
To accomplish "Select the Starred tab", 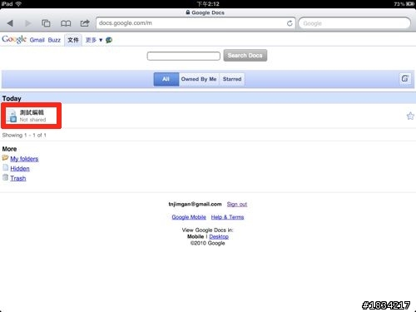I will point(232,79).
